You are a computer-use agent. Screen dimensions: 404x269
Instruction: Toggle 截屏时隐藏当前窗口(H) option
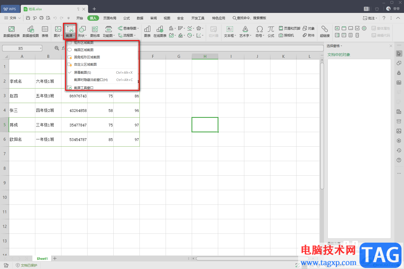click(x=102, y=80)
